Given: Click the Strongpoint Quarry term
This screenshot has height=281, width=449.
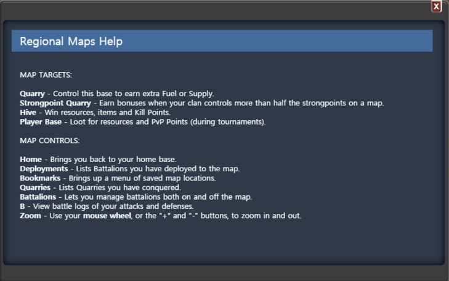Looking at the screenshot, I should [x=55, y=103].
